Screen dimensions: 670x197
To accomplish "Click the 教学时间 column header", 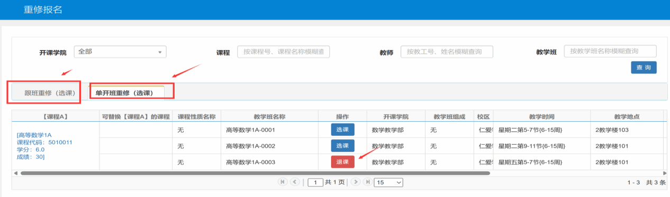I will click(541, 116).
